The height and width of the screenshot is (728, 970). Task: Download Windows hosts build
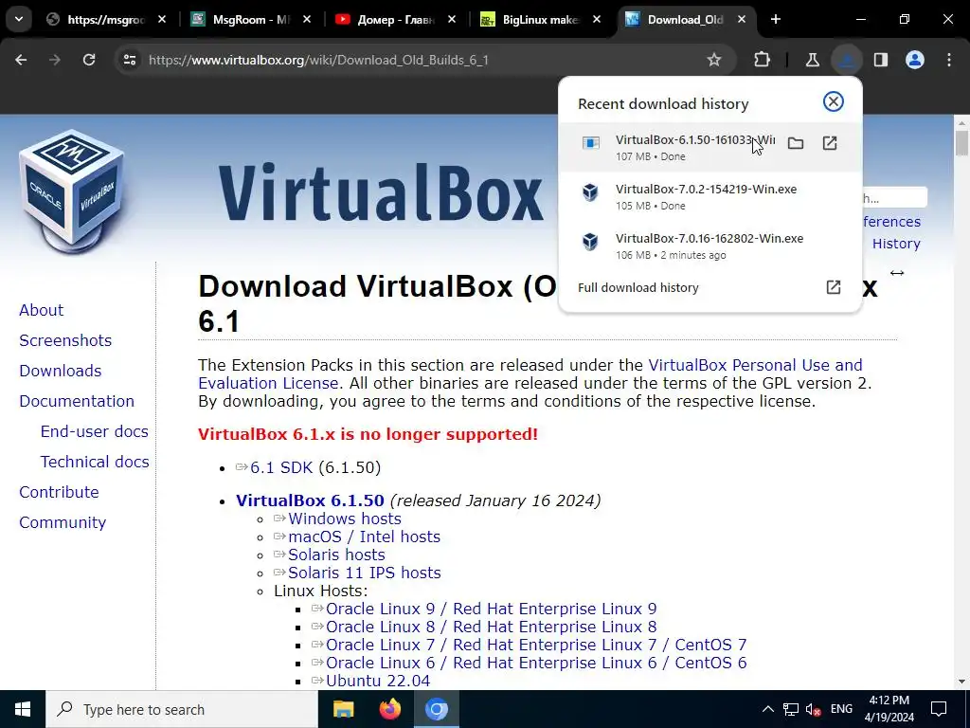[x=345, y=519]
